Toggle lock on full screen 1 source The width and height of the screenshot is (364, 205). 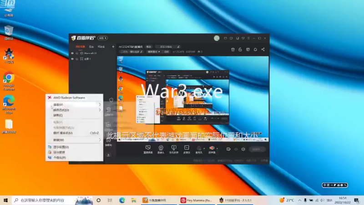[77, 59]
